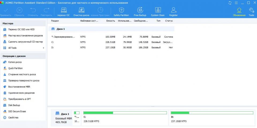The image size is (257, 128).
Task: Select the D: partition usage bar
Action: point(212,113)
